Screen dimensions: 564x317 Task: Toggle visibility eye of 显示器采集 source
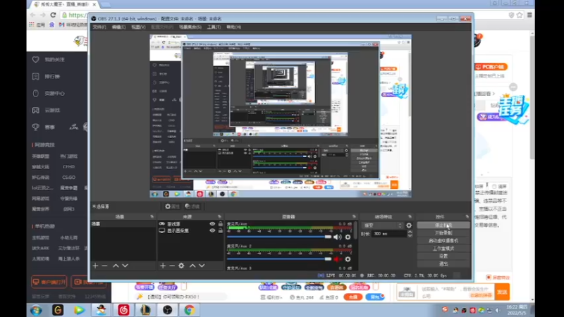[212, 230]
